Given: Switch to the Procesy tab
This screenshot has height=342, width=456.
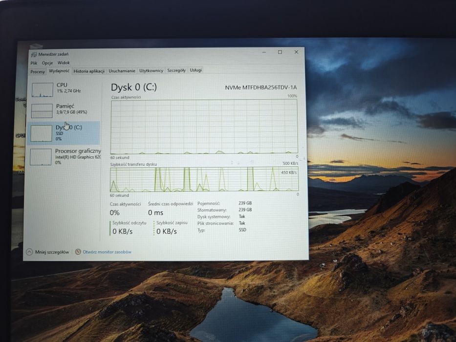Looking at the screenshot, I should click(x=38, y=71).
